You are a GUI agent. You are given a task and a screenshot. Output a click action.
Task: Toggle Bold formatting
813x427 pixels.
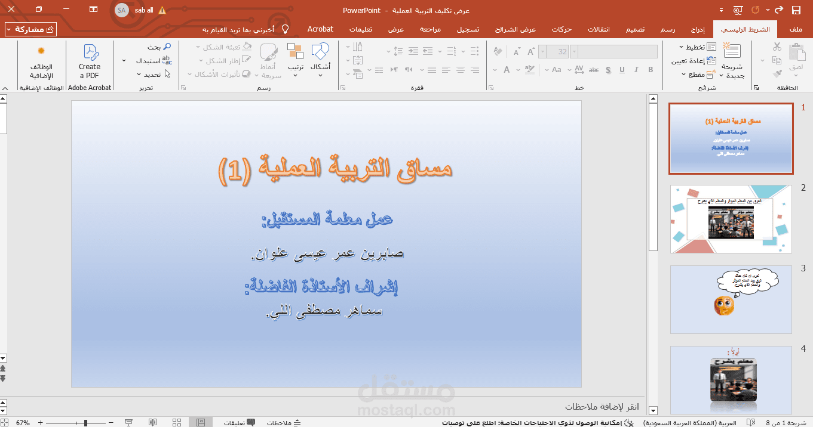(651, 70)
